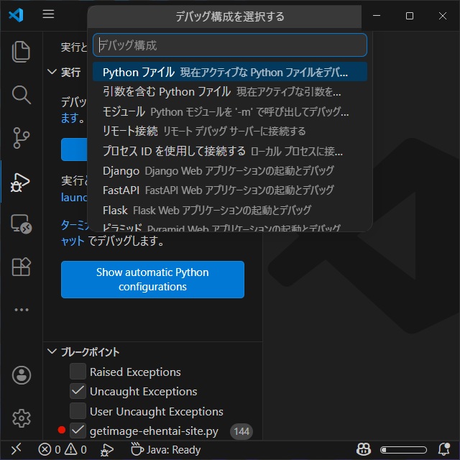Click the デバッグ構成 input field
The width and height of the screenshot is (460, 460).
click(x=229, y=45)
